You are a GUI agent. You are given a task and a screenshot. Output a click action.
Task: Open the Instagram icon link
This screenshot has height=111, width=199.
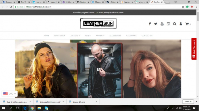[168, 24]
